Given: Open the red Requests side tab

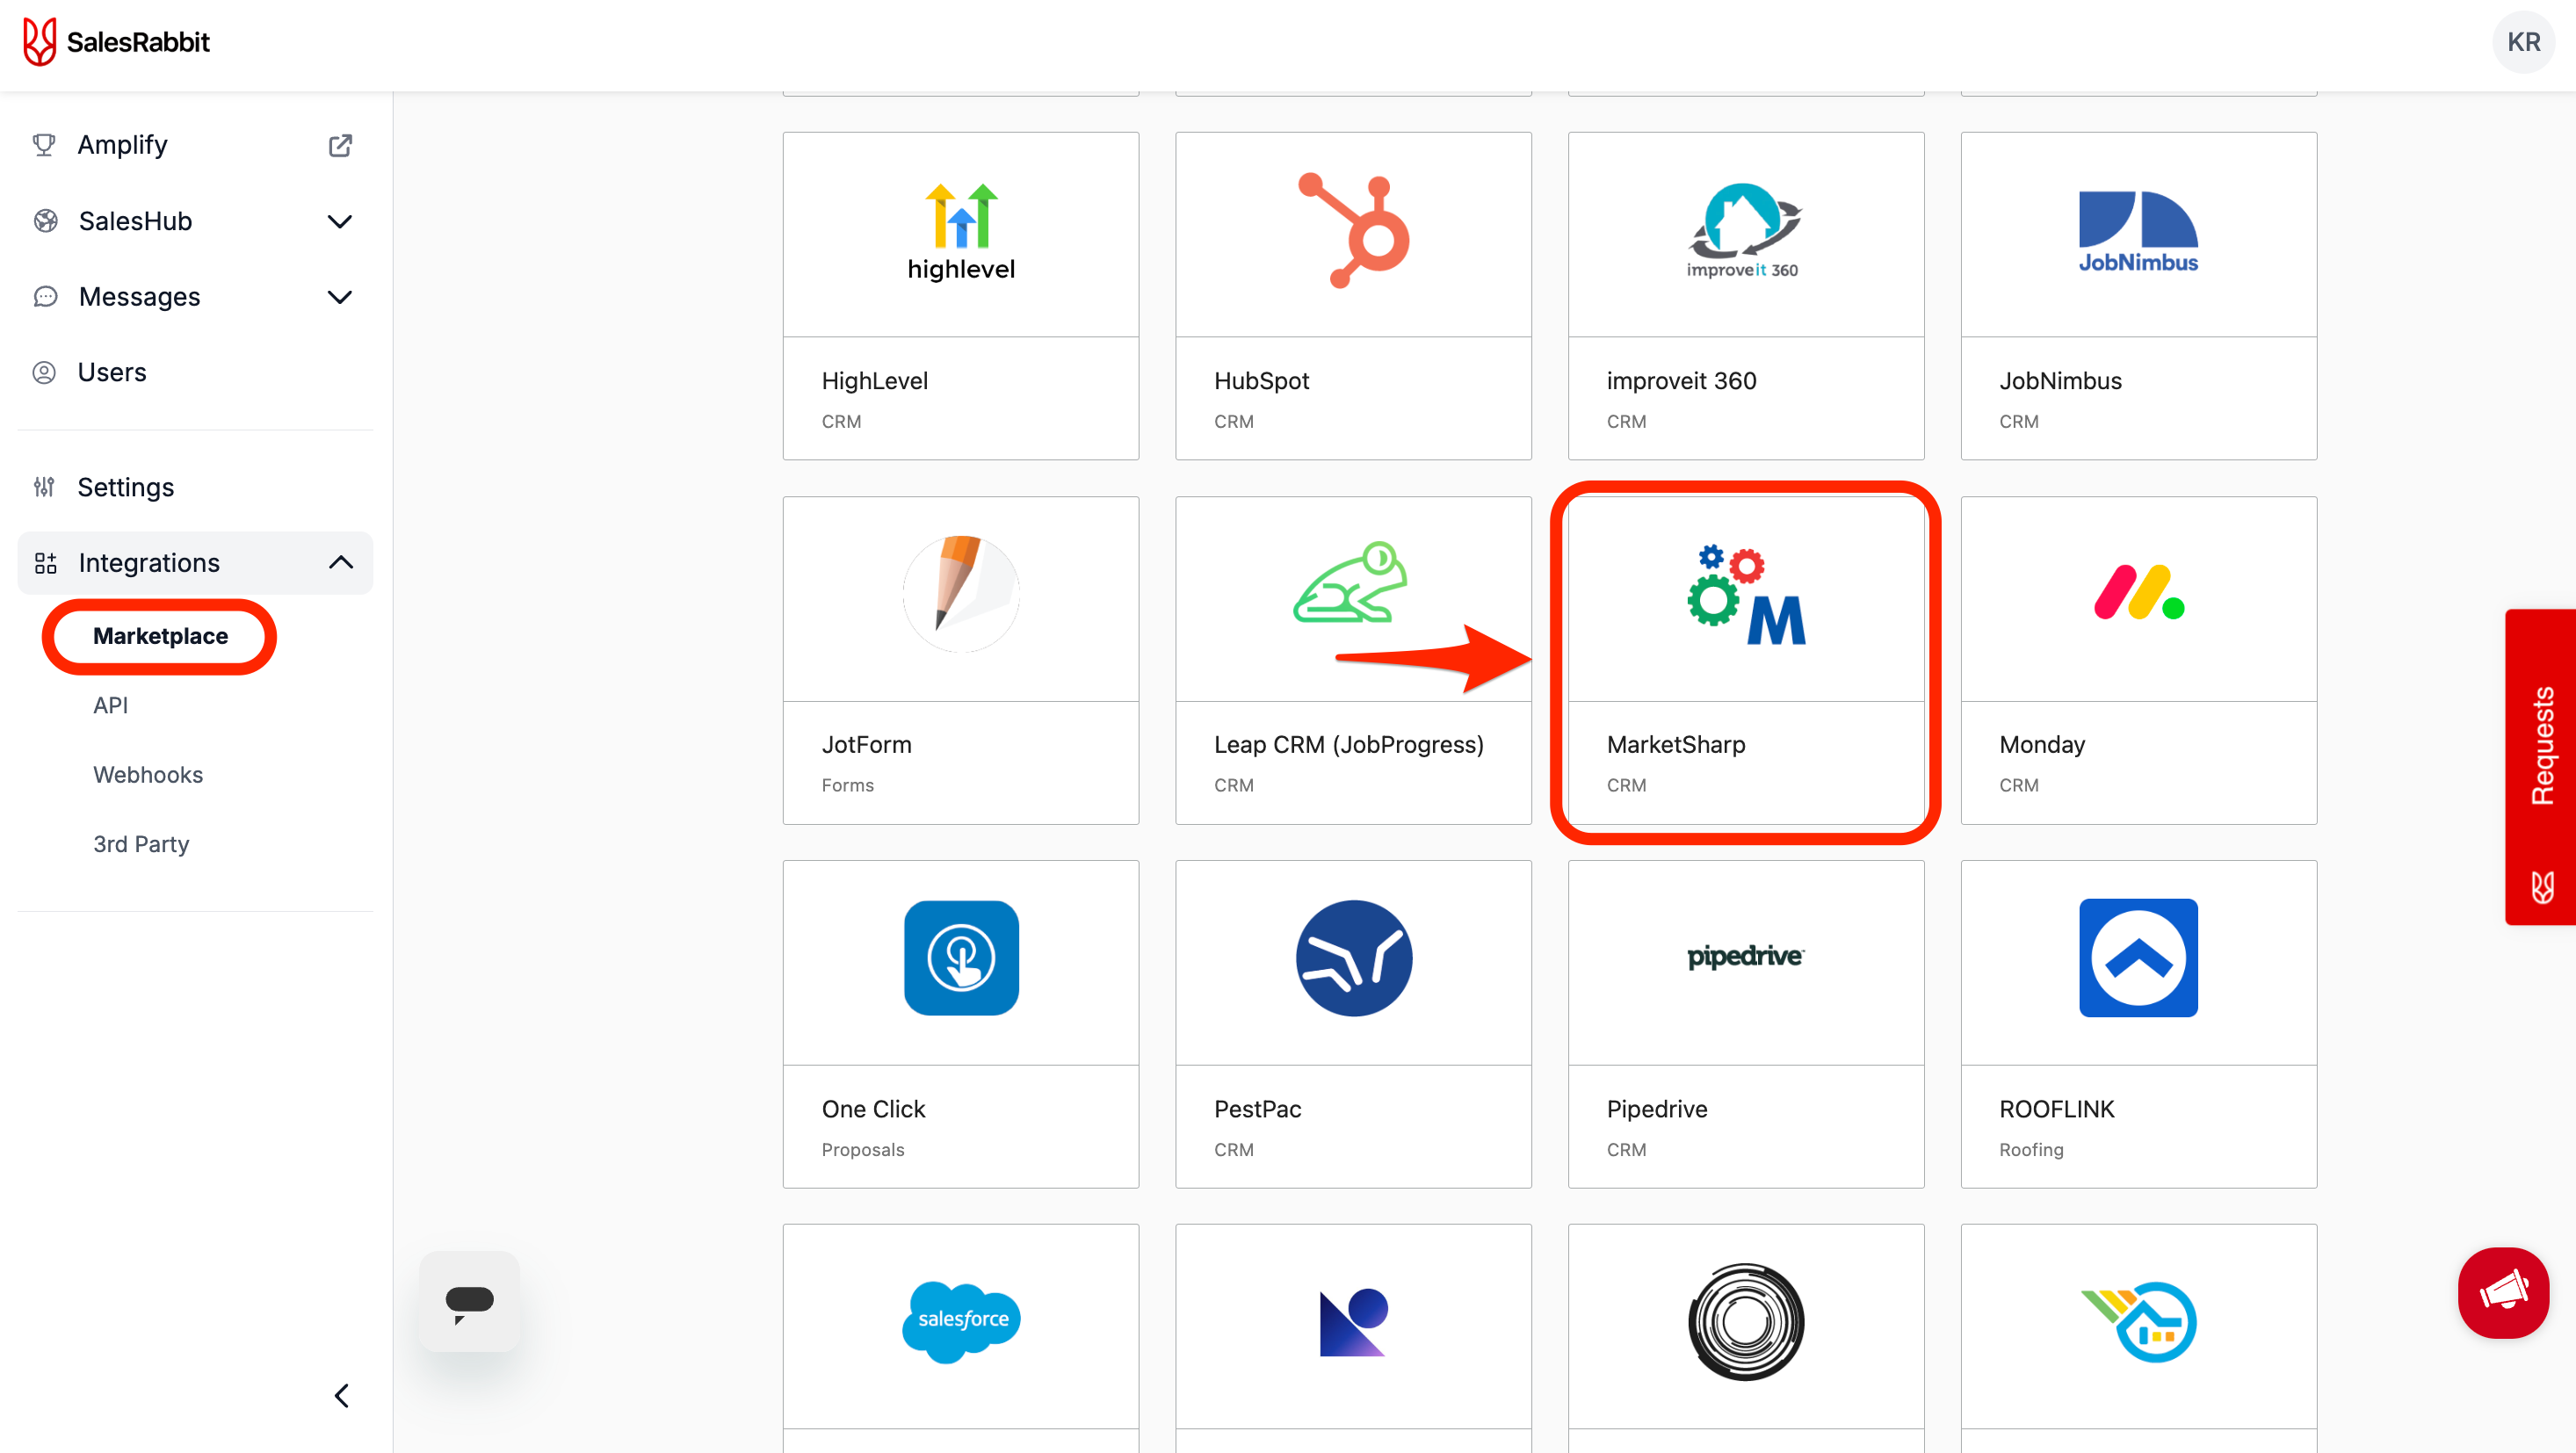Looking at the screenshot, I should [2541, 766].
